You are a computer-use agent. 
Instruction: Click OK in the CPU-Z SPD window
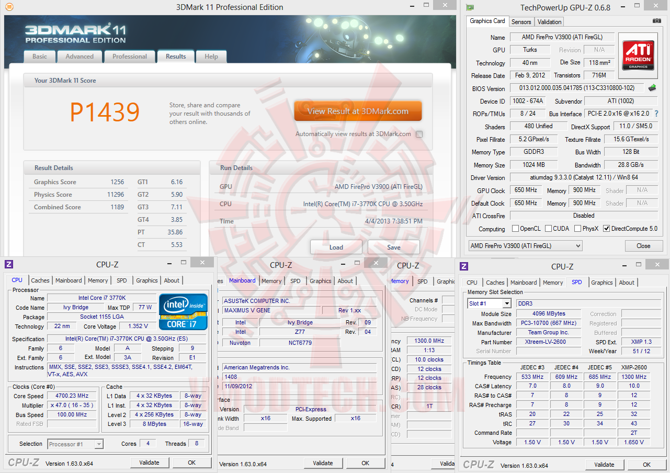[647, 465]
